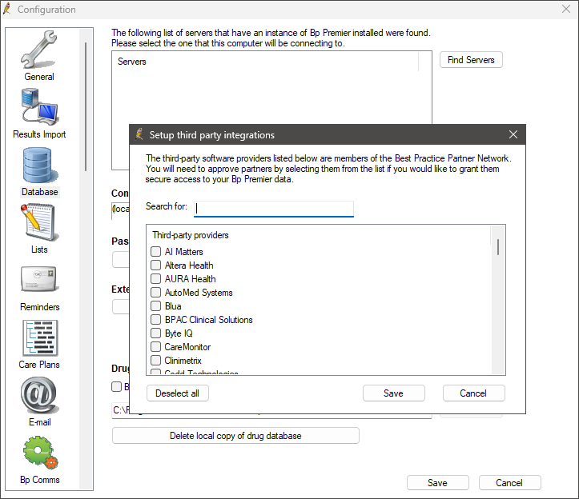Select the Lists label in sidebar
The image size is (579, 499).
coord(39,249)
